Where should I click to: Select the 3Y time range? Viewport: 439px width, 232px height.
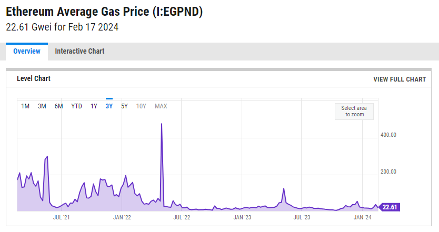[109, 106]
